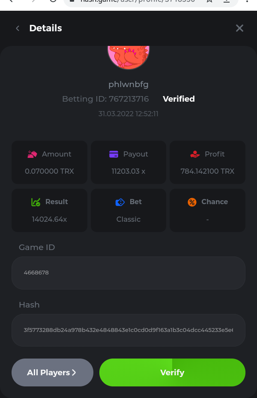
Task: Click the blue Bet ticket icon
Action: coord(120,202)
